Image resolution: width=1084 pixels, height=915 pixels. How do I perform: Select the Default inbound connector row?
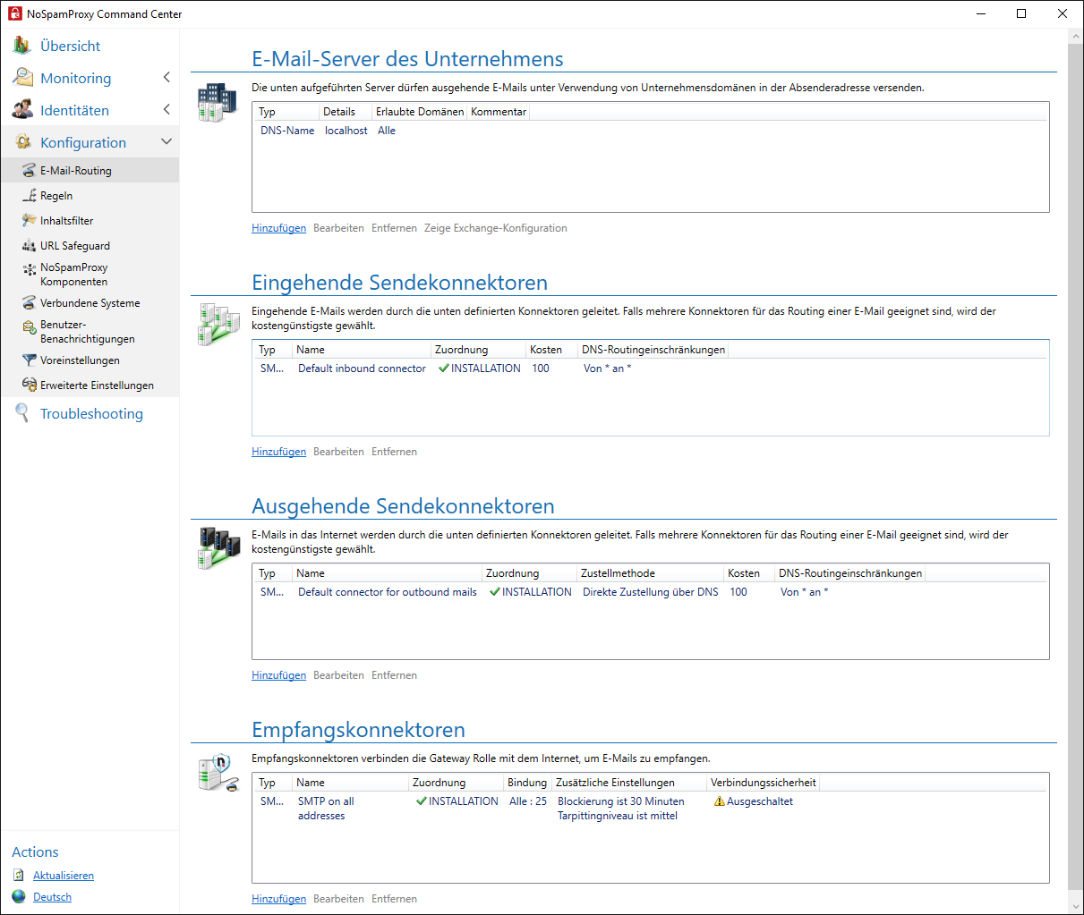click(651, 369)
